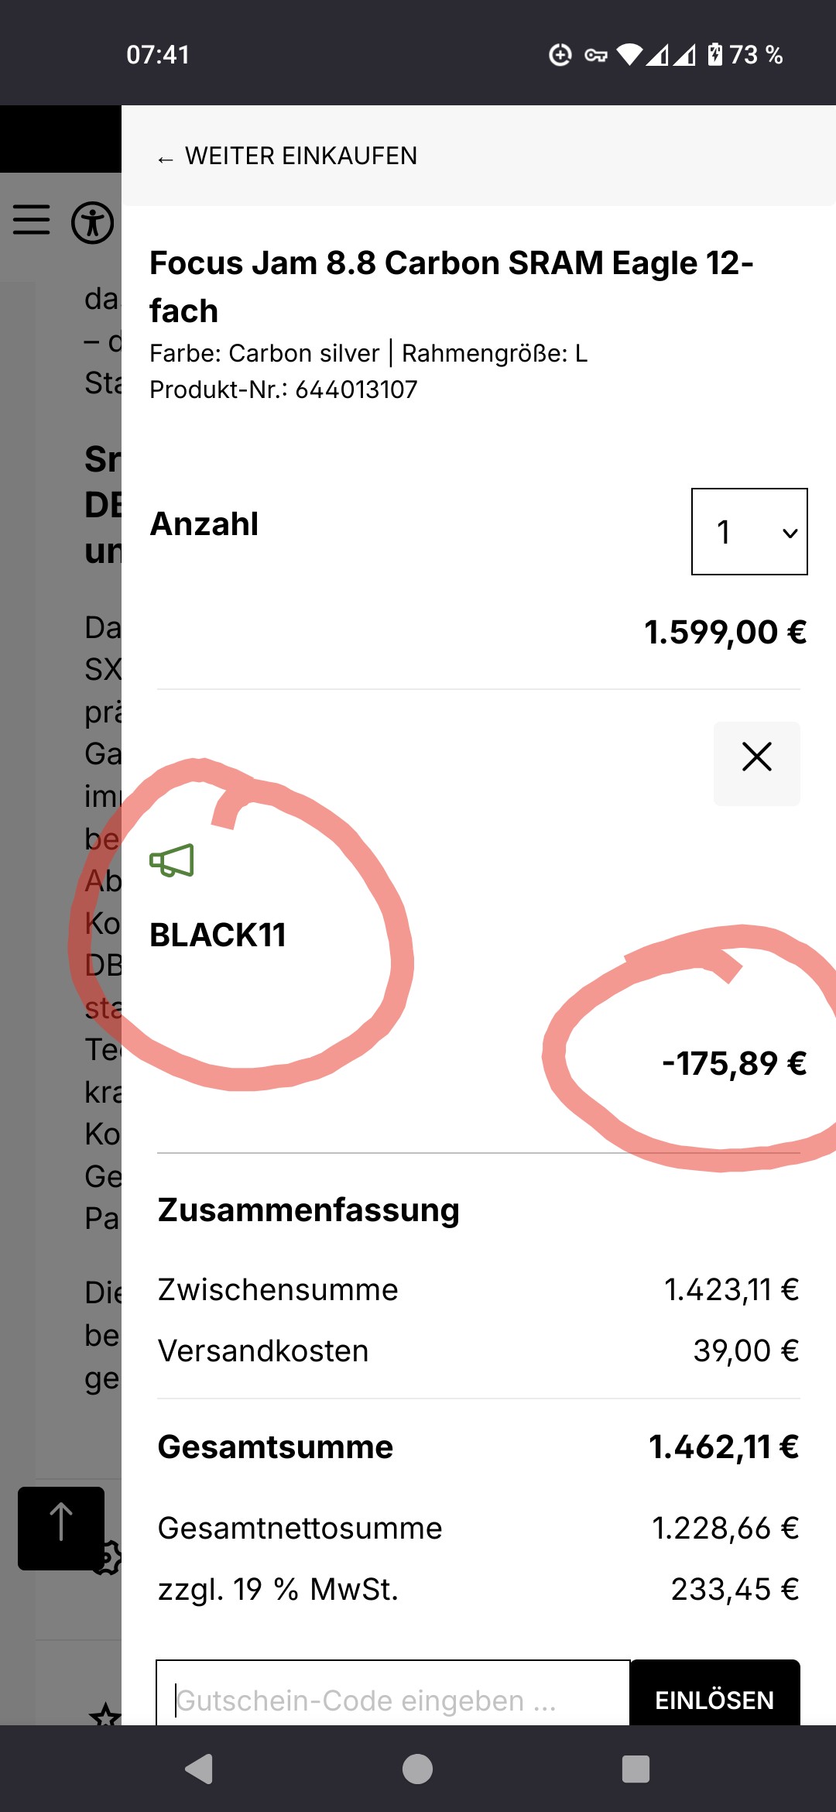Screen dimensions: 836x1812
Task: Tap the 1.599,00 € item price
Action: (x=725, y=633)
